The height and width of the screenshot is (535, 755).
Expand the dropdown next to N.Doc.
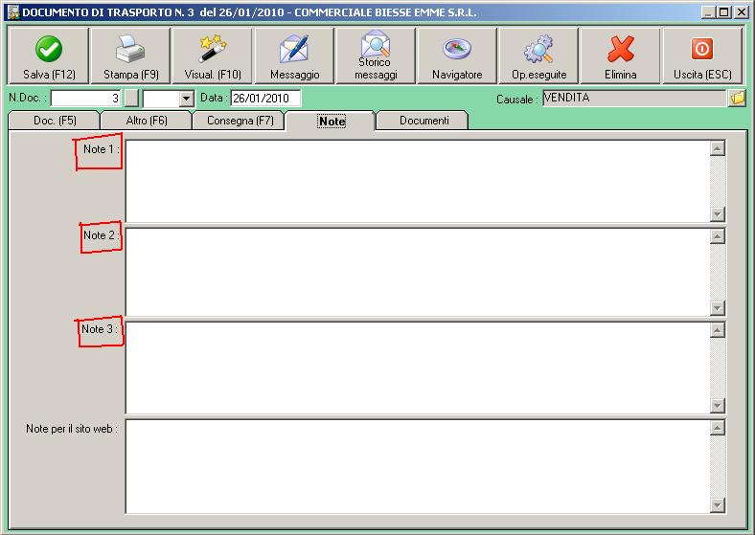[x=186, y=100]
